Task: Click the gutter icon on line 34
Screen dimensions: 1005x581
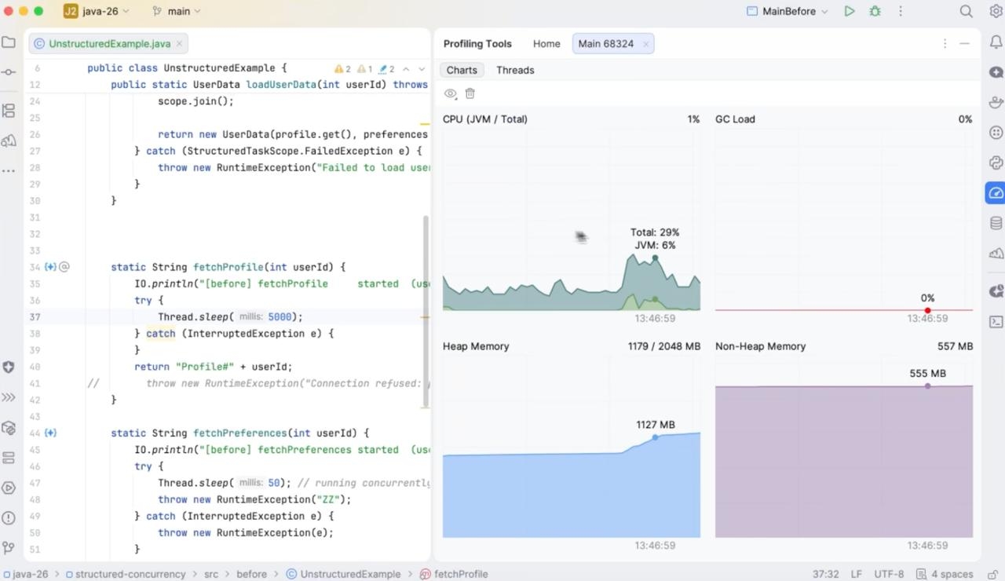Action: (51, 267)
